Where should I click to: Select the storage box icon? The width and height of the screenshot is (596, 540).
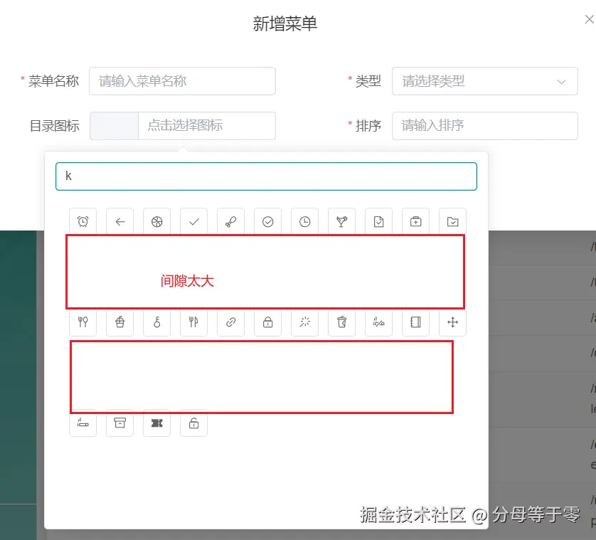(119, 423)
